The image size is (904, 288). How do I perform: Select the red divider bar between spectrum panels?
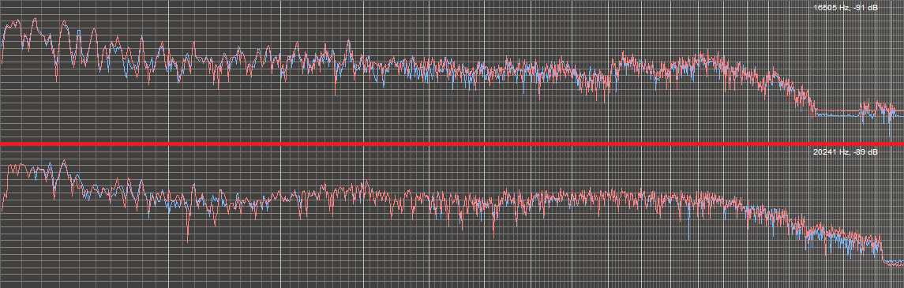pos(452,144)
